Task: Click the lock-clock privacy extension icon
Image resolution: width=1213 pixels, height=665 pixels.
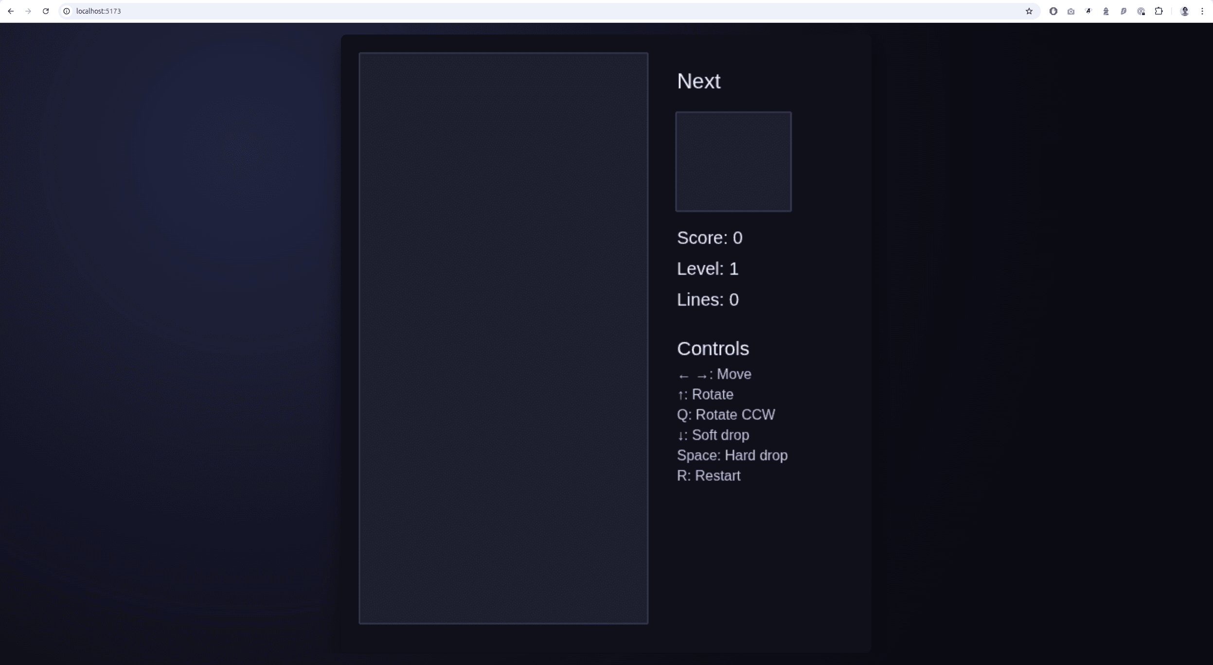Action: click(x=1142, y=11)
